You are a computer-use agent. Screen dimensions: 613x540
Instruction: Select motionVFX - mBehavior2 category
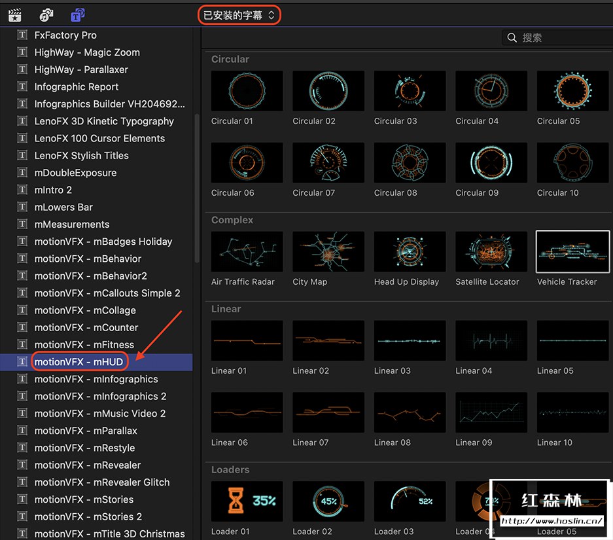pyautogui.click(x=96, y=276)
